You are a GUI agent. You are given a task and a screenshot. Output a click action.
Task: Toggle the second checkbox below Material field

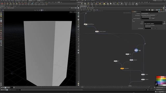pyautogui.click(x=145, y=27)
